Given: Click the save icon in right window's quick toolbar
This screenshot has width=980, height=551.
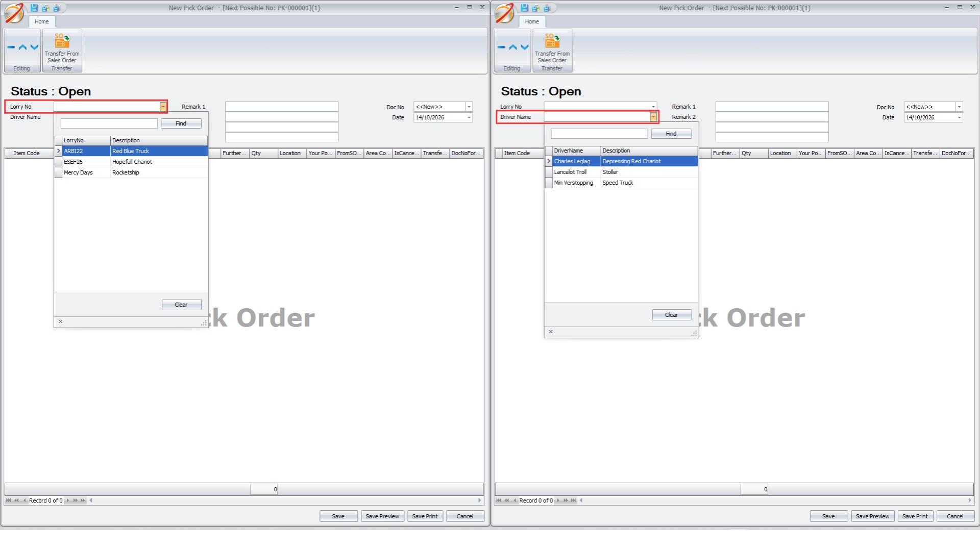Looking at the screenshot, I should [x=524, y=8].
